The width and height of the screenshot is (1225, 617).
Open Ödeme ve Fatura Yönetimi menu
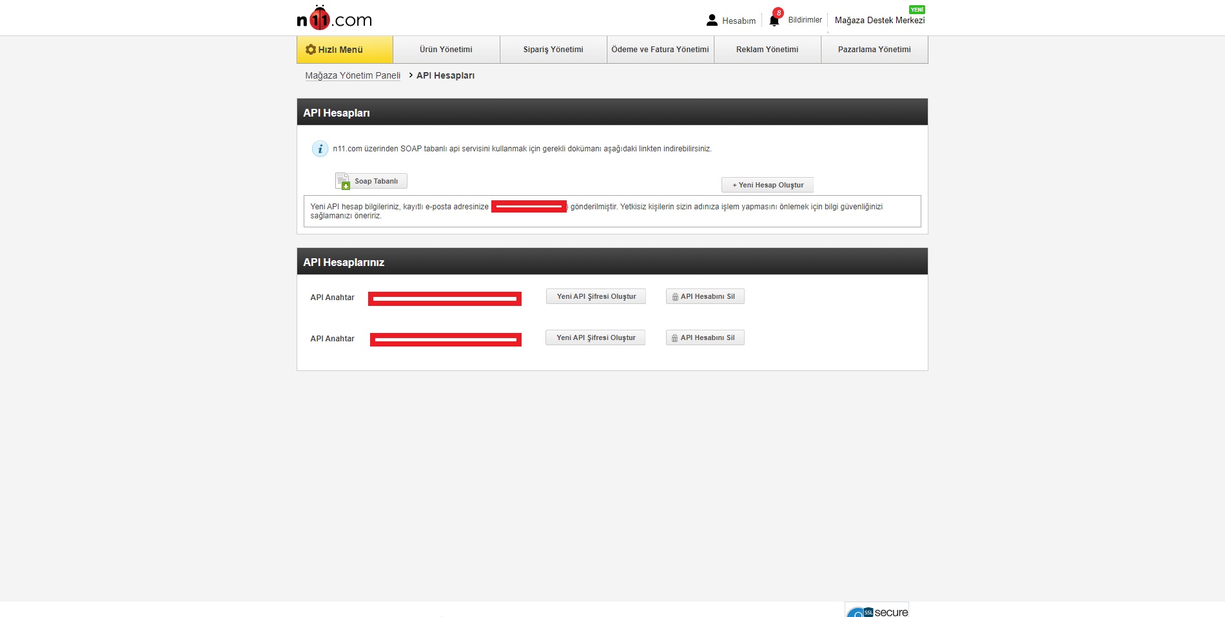tap(660, 50)
